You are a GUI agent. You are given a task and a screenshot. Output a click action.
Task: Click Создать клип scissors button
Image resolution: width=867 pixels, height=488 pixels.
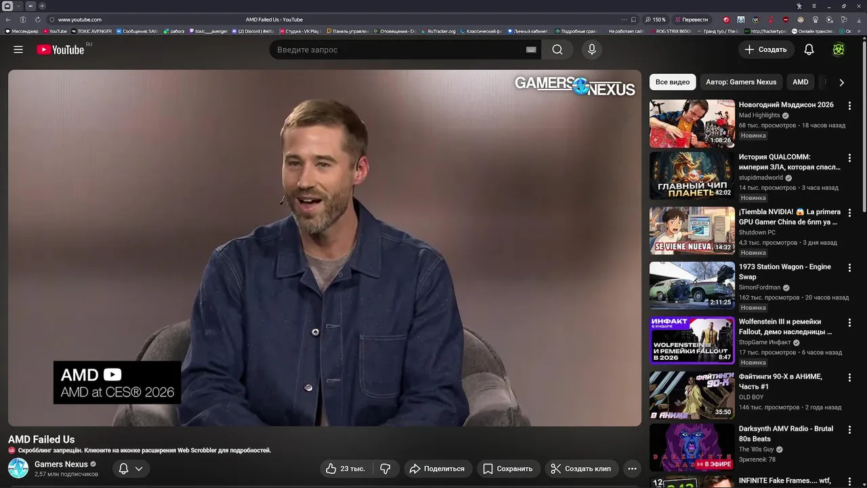(580, 468)
